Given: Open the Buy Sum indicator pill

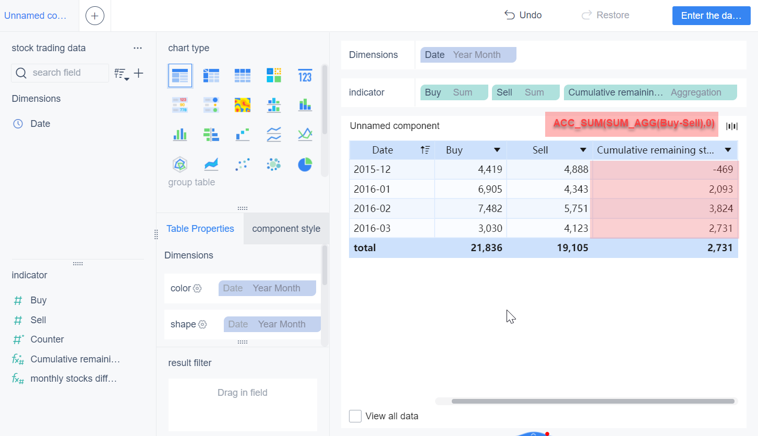Looking at the screenshot, I should (x=454, y=92).
